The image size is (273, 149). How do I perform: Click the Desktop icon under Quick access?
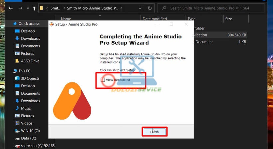pyautogui.click(x=17, y=31)
